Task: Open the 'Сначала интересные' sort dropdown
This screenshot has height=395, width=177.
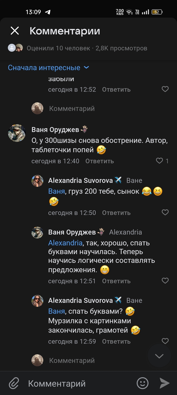Action: (49, 68)
